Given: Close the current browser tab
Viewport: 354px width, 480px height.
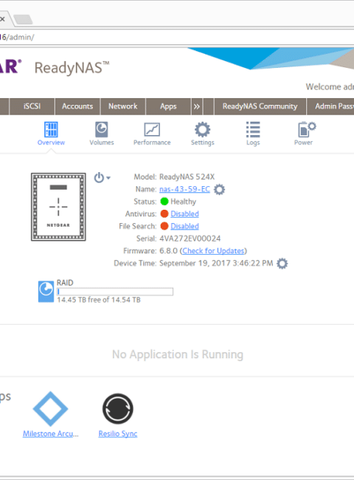Looking at the screenshot, I should coord(2,19).
